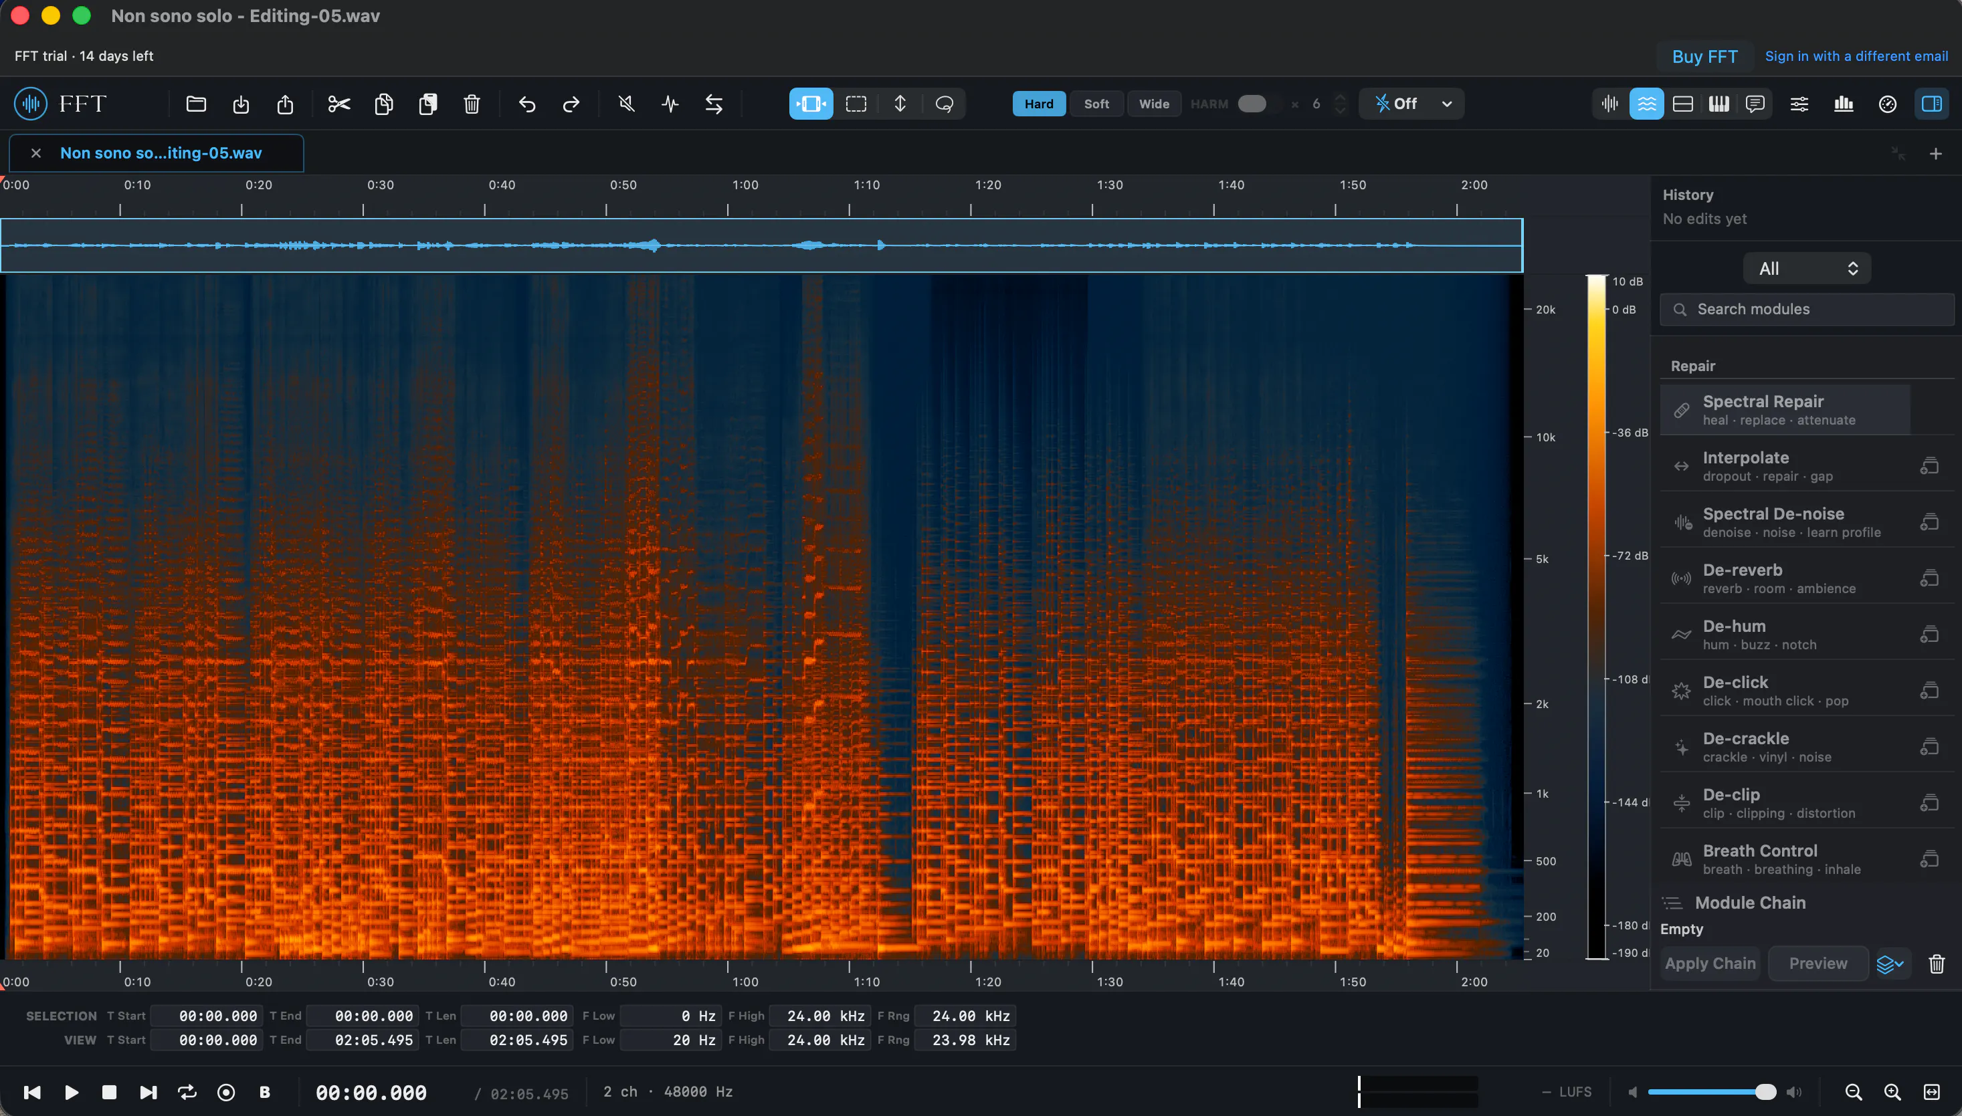Select the Soft selection edge mode
Screen dimensions: 1962x1116
tap(1096, 104)
